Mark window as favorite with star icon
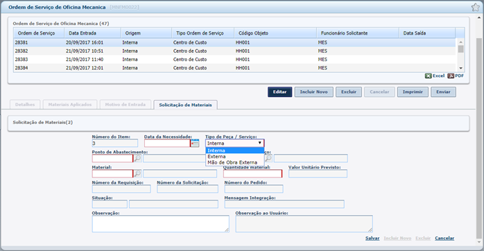The width and height of the screenshot is (484, 251). coord(476,7)
